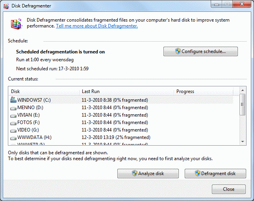The width and height of the screenshot is (254, 201).
Task: Sort list by Last Run column header
Action: click(126, 91)
